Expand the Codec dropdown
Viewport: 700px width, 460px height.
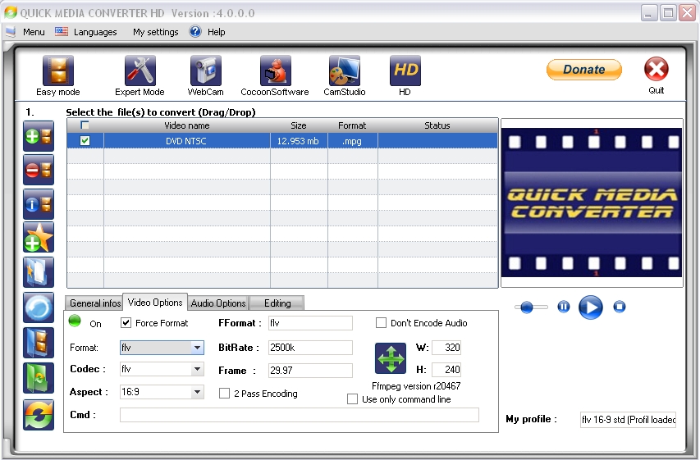click(x=197, y=369)
